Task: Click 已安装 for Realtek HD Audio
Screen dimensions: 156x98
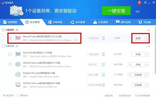Action: [138, 75]
